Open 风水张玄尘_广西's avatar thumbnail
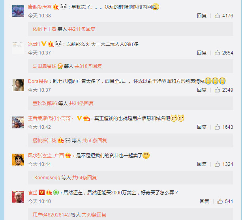The image size is (242, 220). tap(18, 160)
